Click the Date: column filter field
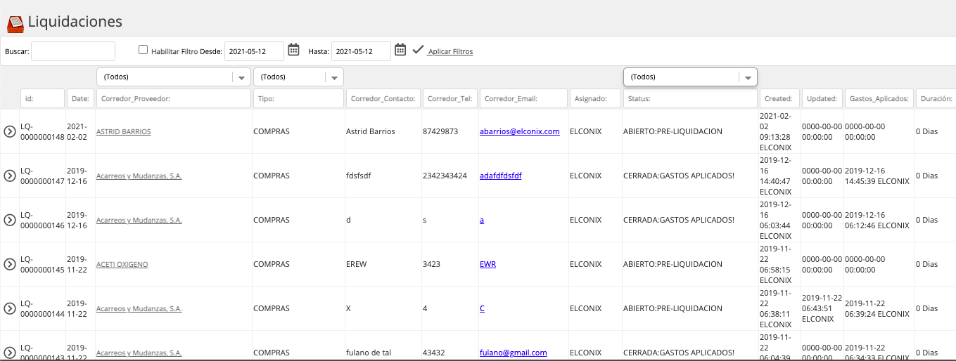Viewport: 956px width, 361px height. pyautogui.click(x=80, y=99)
